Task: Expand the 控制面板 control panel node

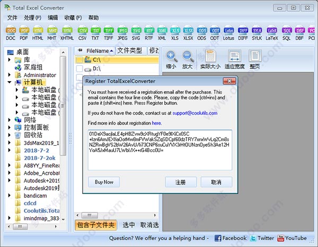Action: click(x=10, y=127)
